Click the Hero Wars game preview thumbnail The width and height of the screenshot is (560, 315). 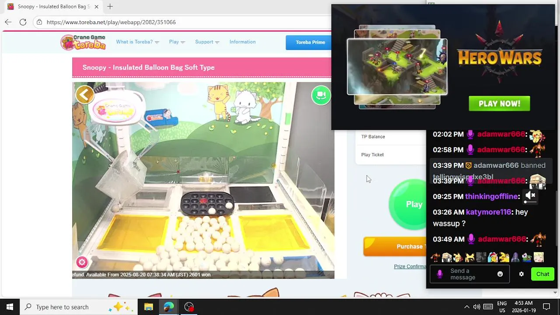[x=397, y=67]
